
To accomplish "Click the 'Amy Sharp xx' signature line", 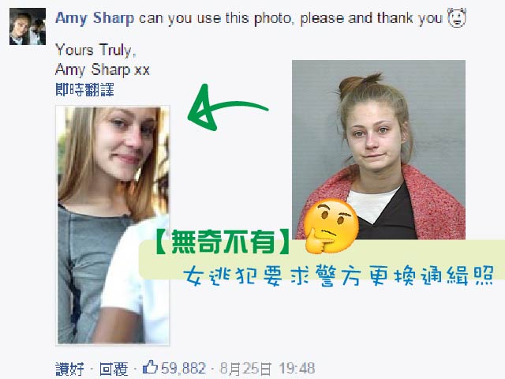I will [x=102, y=69].
